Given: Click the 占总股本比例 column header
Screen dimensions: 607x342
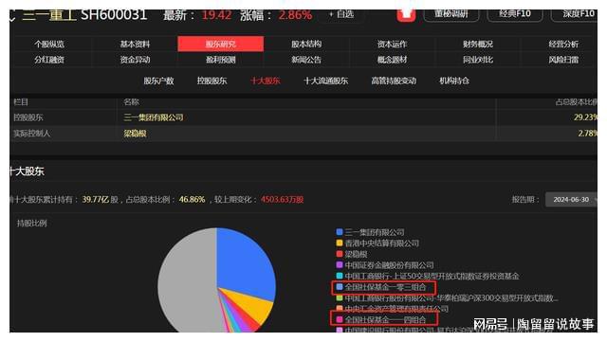Looking at the screenshot, I should coord(577,102).
